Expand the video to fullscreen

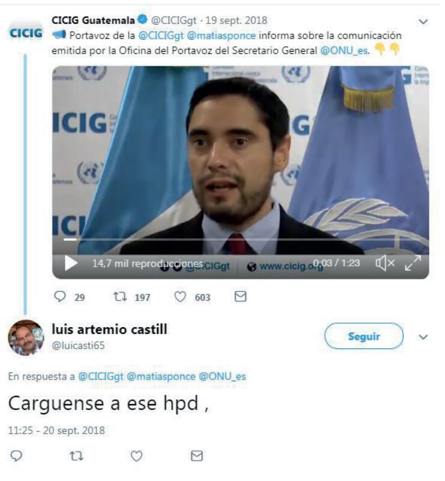point(413,263)
